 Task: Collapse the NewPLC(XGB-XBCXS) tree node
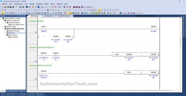[x=3, y=29]
